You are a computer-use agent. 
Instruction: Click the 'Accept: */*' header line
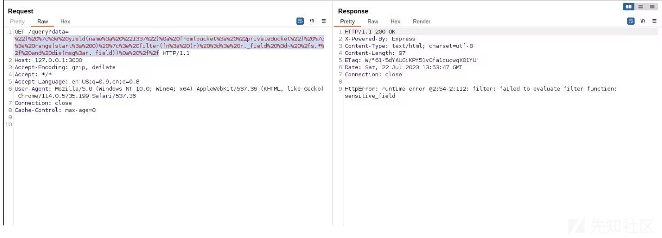click(33, 75)
